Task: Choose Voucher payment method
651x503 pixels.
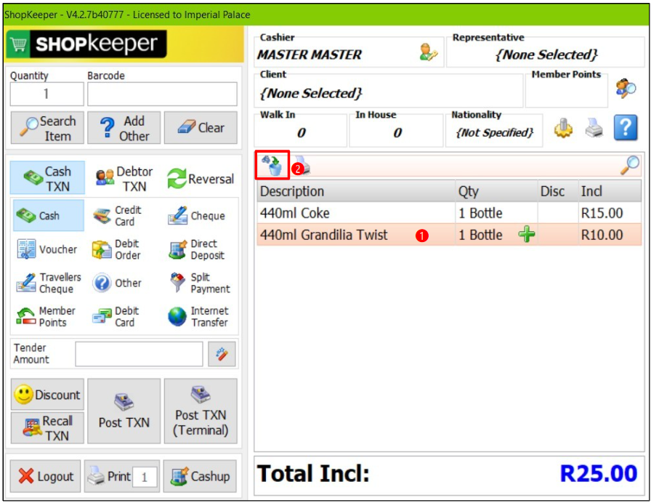Action: 47,249
